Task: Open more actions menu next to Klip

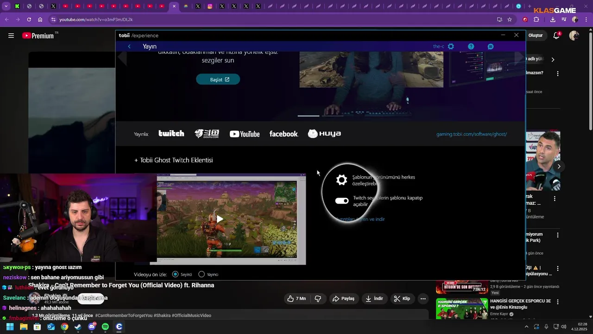Action: [423, 299]
